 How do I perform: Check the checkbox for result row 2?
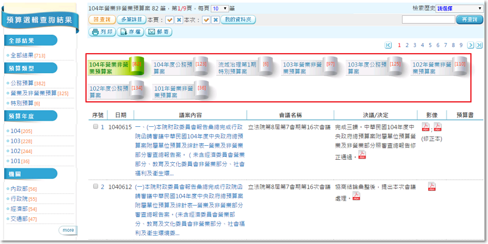point(95,187)
